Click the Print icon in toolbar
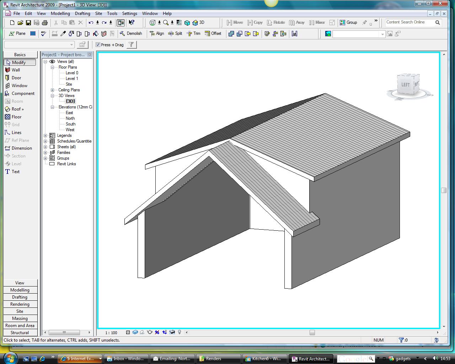The width and height of the screenshot is (455, 364). (44, 22)
